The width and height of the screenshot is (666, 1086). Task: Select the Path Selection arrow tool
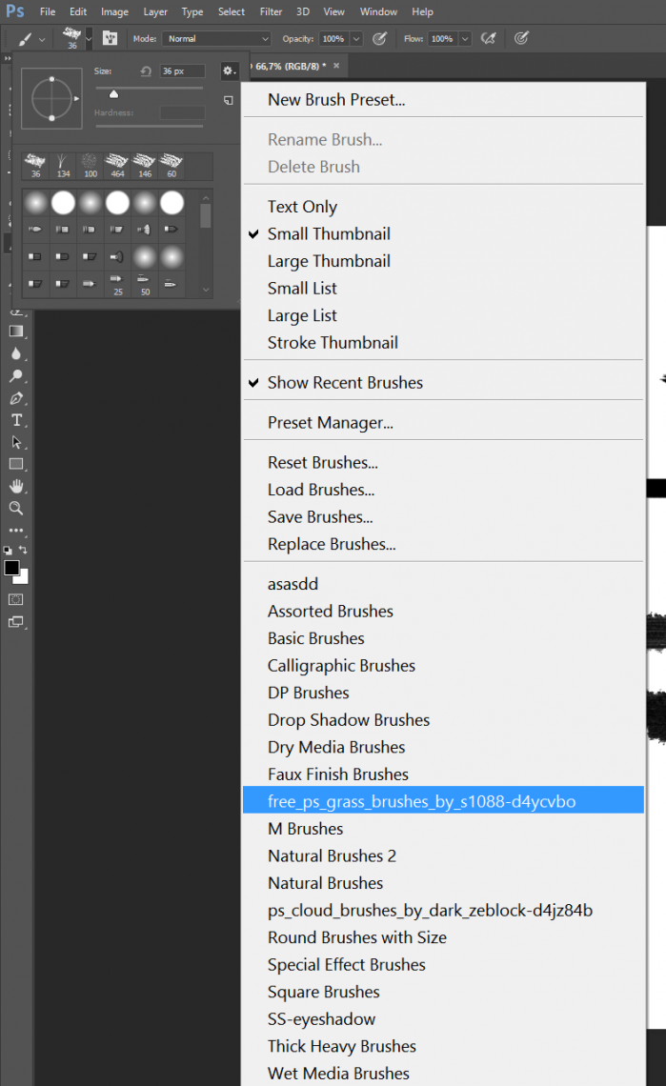point(16,443)
